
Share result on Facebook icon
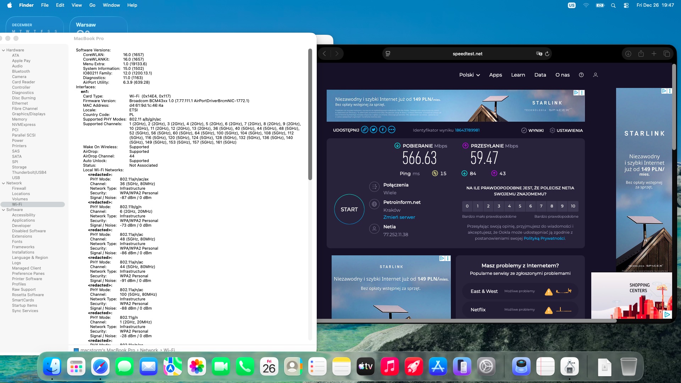[x=383, y=130]
